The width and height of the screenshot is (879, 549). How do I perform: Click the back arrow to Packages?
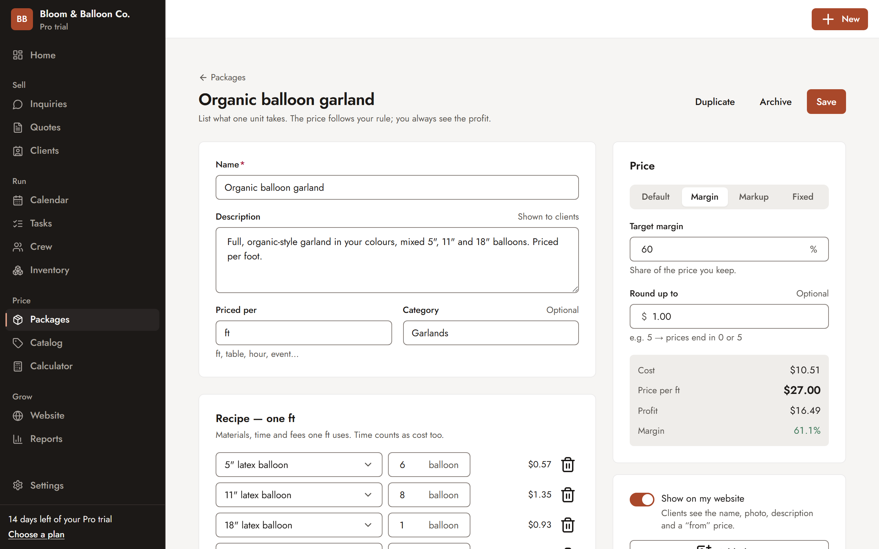[203, 77]
